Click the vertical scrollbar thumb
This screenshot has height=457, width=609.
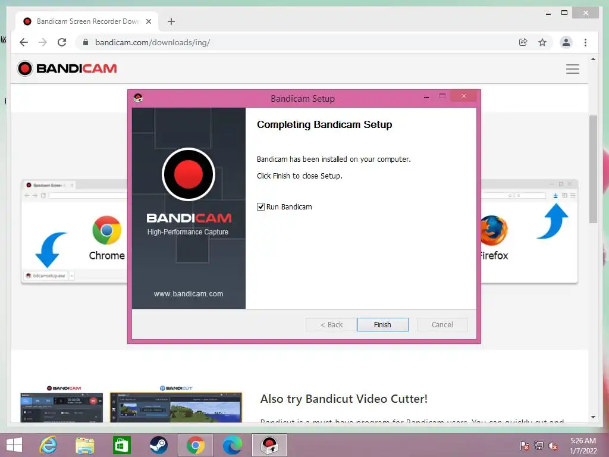click(593, 169)
